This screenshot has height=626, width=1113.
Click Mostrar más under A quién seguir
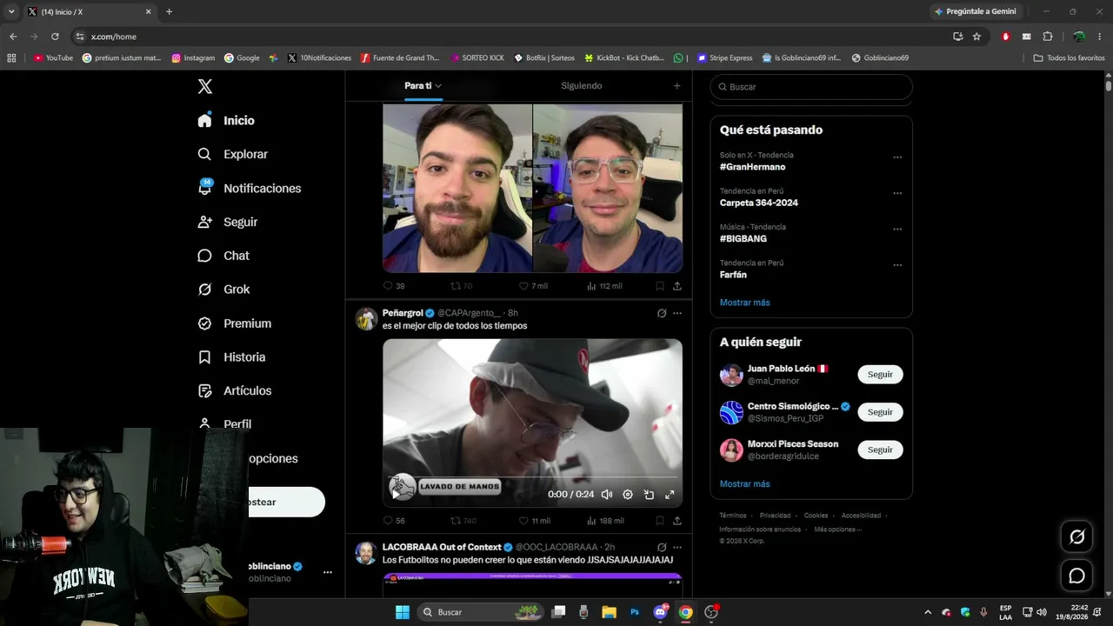pos(744,483)
